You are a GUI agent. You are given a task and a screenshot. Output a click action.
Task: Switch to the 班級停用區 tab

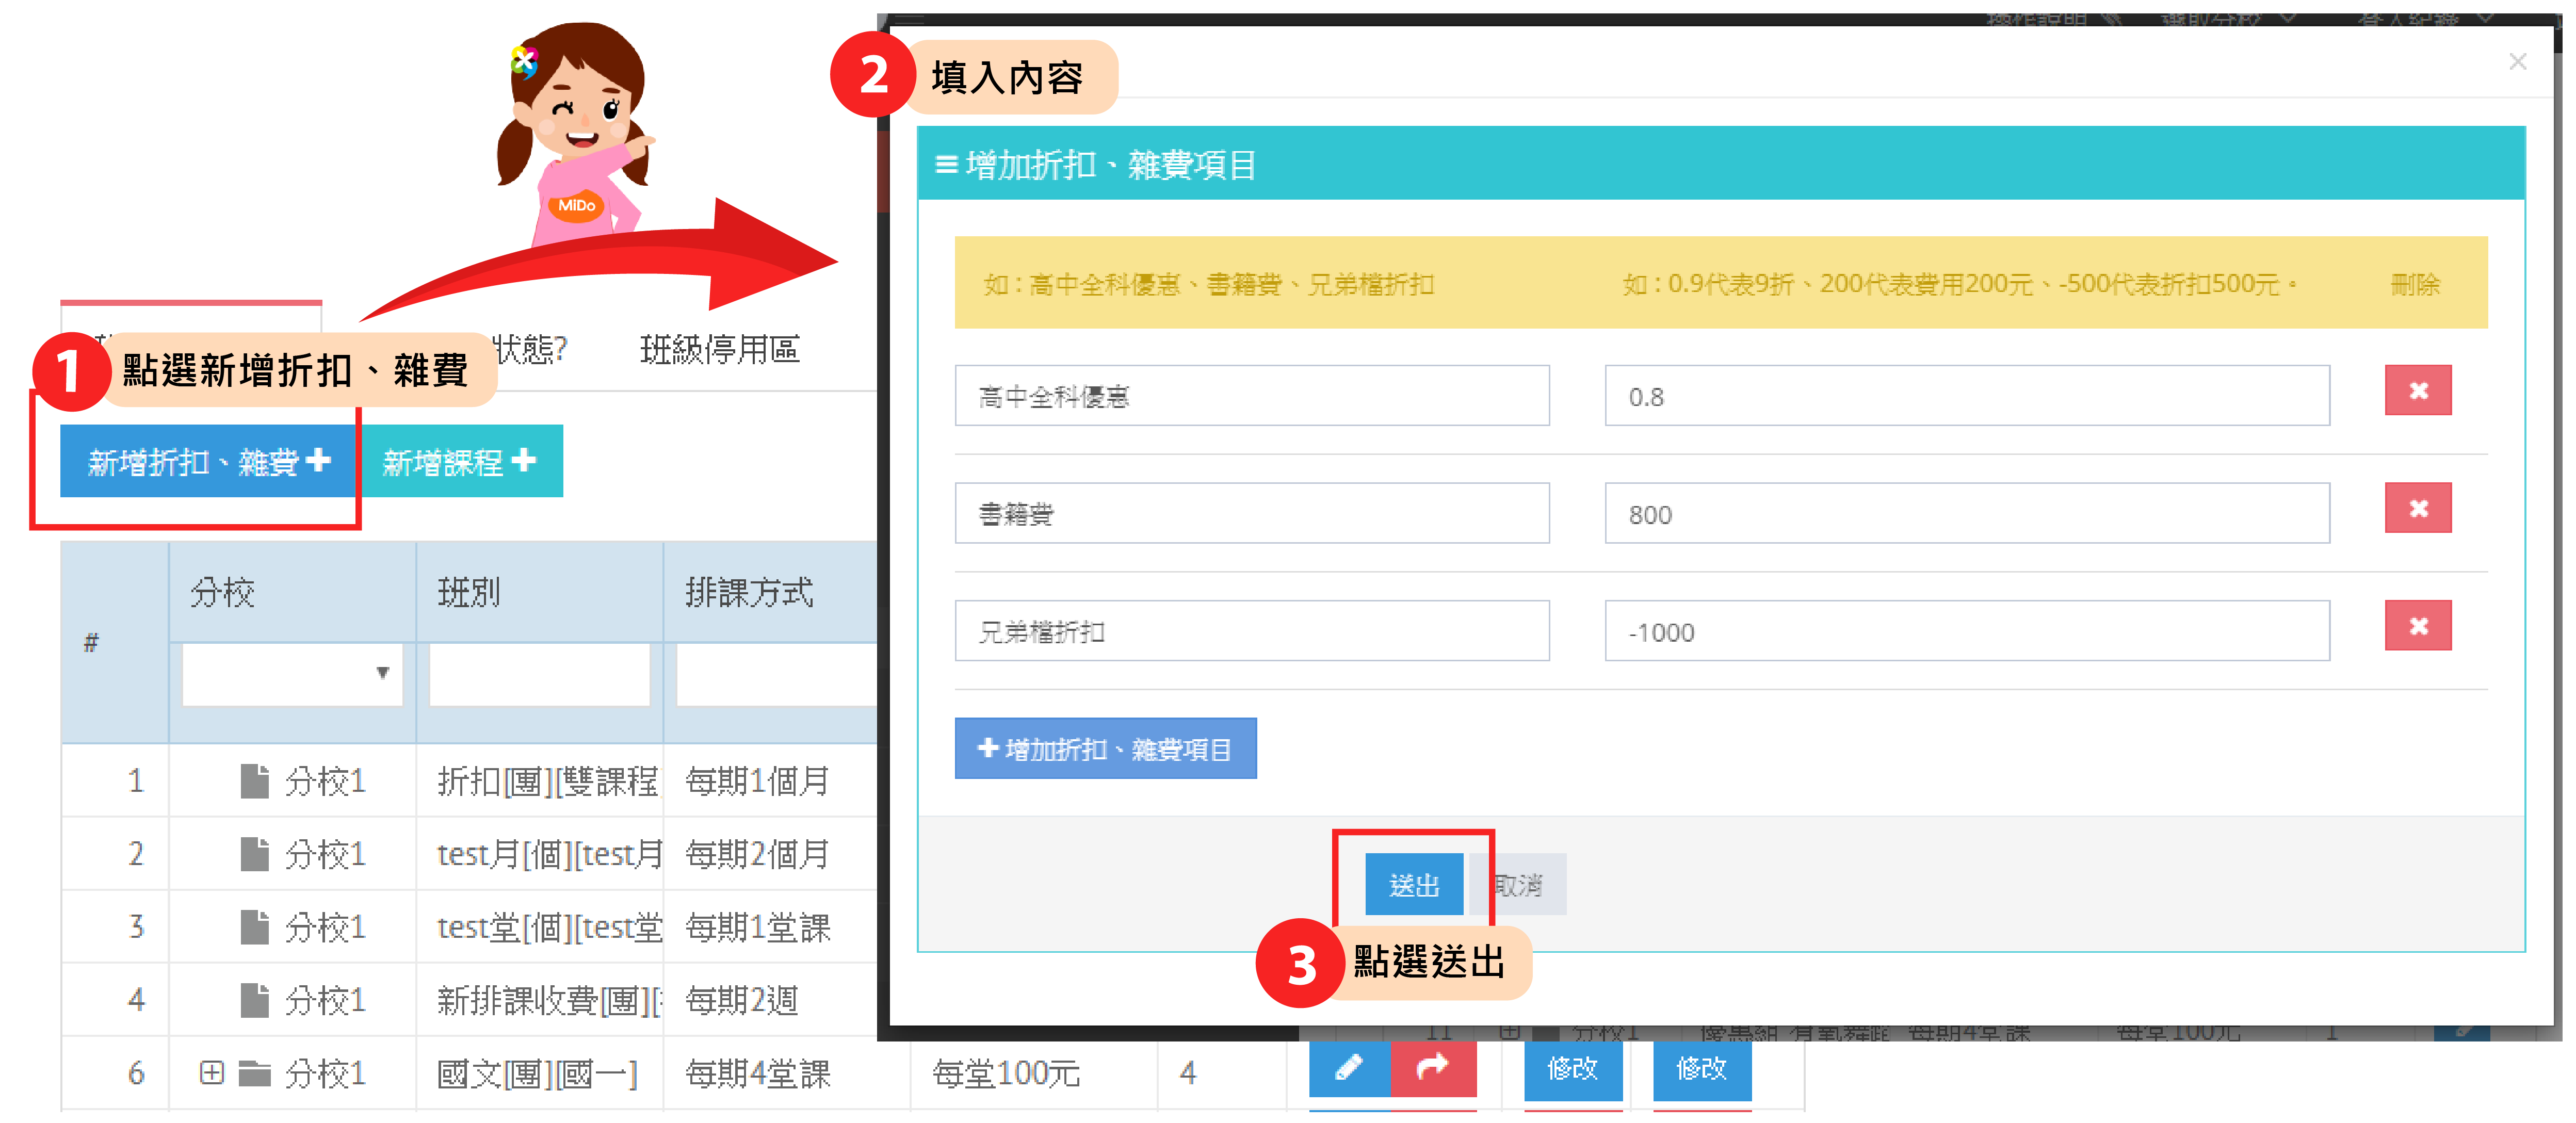[719, 350]
